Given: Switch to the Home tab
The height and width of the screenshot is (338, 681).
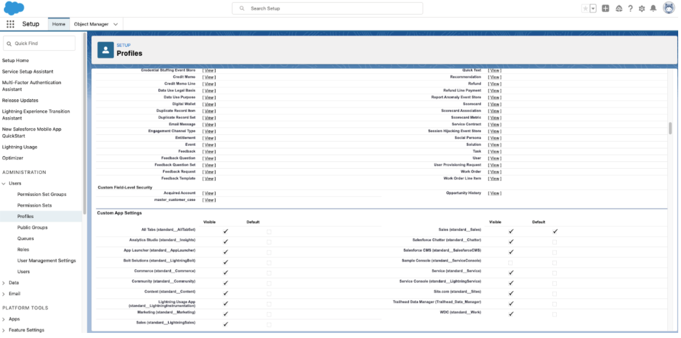Looking at the screenshot, I should (59, 24).
